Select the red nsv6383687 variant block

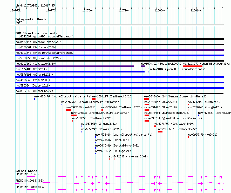tap(160, 132)
